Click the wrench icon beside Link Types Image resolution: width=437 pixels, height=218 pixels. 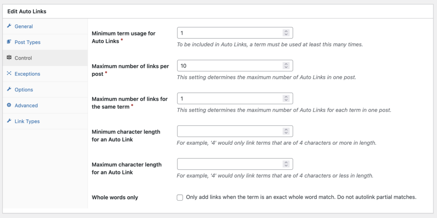[x=9, y=121]
